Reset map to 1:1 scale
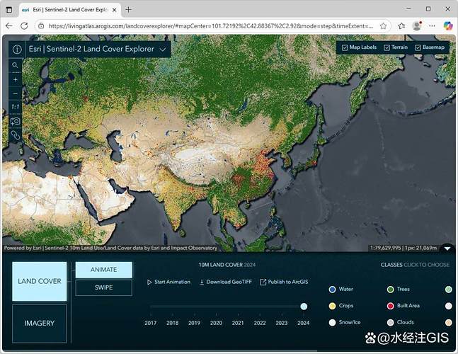This screenshot has width=458, height=354. [15, 107]
